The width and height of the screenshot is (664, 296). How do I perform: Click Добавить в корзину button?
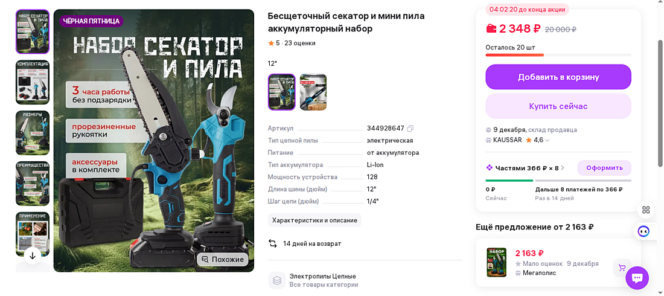pos(558,77)
